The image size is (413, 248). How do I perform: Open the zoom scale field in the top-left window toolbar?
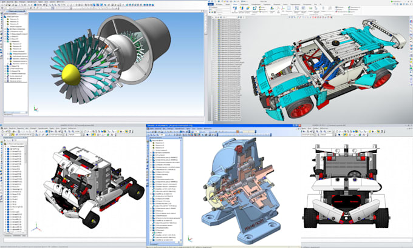pyautogui.click(x=64, y=5)
